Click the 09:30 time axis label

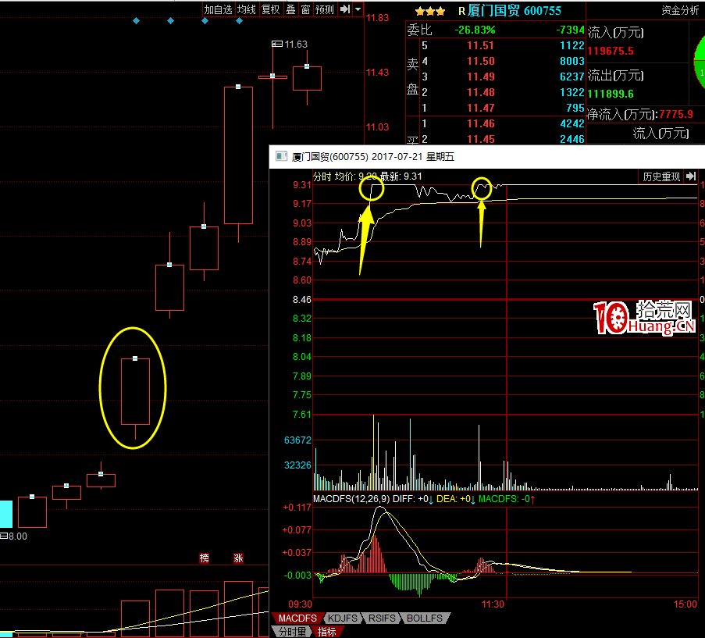tap(300, 604)
